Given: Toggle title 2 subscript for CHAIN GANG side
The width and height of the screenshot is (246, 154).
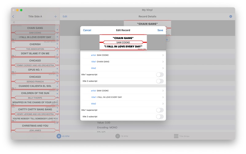Looking at the screenshot, I should click(x=160, y=81).
